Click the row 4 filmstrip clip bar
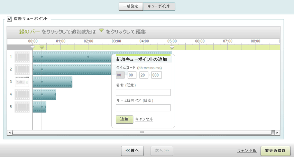 pyautogui.click(x=44, y=95)
